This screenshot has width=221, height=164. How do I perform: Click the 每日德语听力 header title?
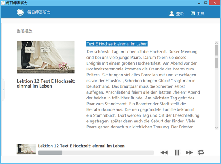tap(39, 12)
